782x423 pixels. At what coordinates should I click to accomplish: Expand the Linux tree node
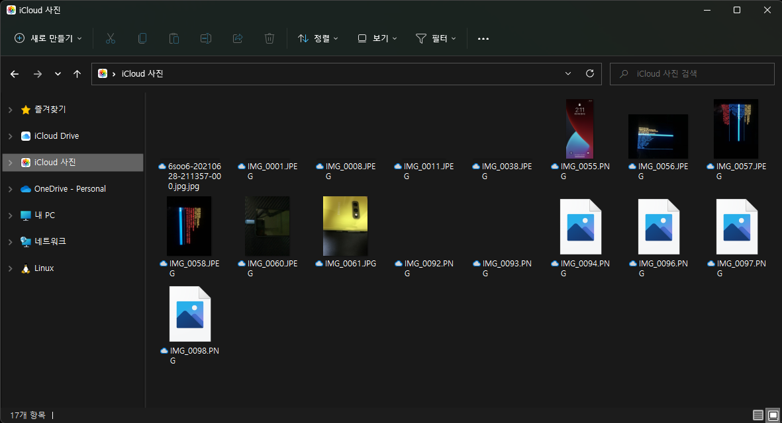click(x=11, y=268)
